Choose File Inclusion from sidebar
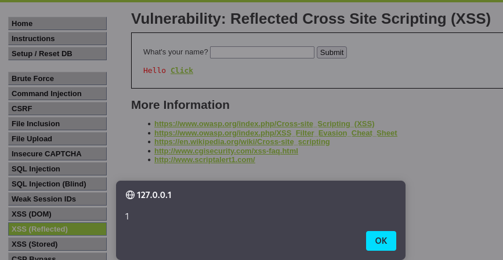The width and height of the screenshot is (503, 260). [x=57, y=123]
